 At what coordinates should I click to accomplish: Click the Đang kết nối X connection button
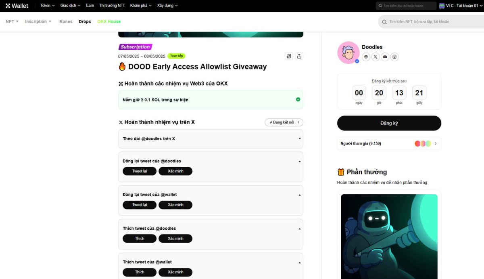pos(284,122)
